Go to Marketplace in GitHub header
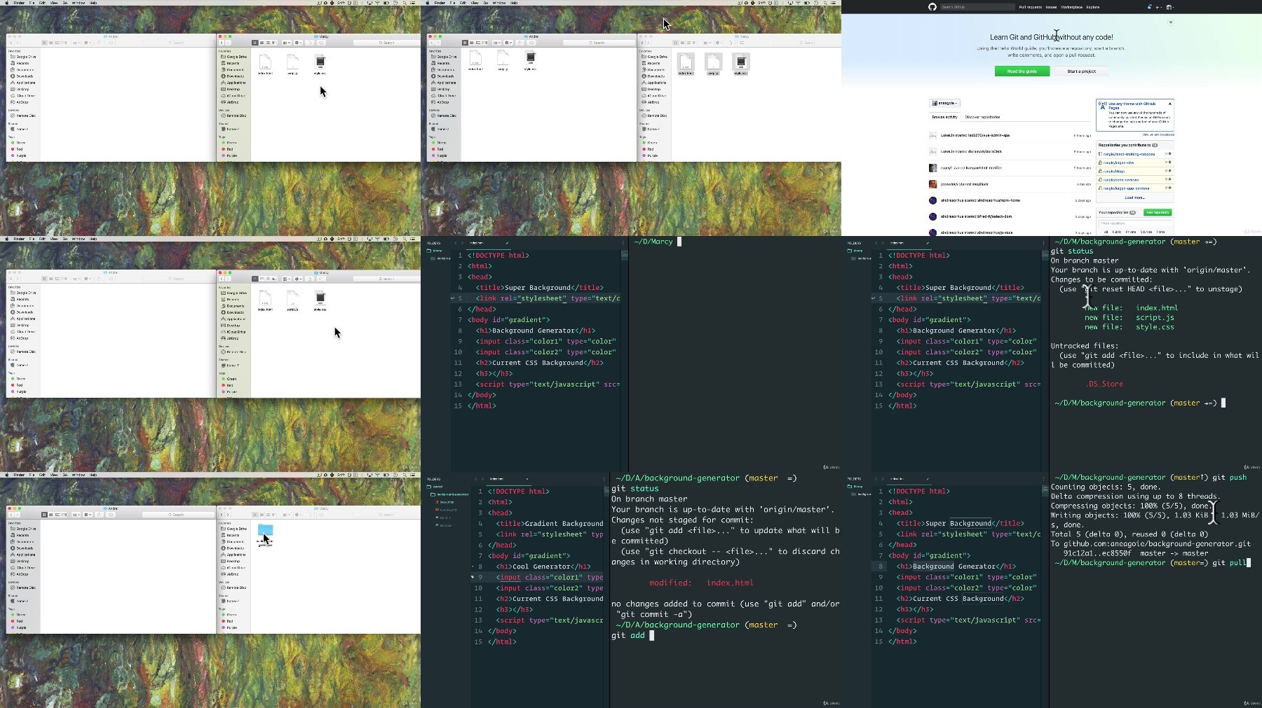1262x708 pixels. 1071,7
